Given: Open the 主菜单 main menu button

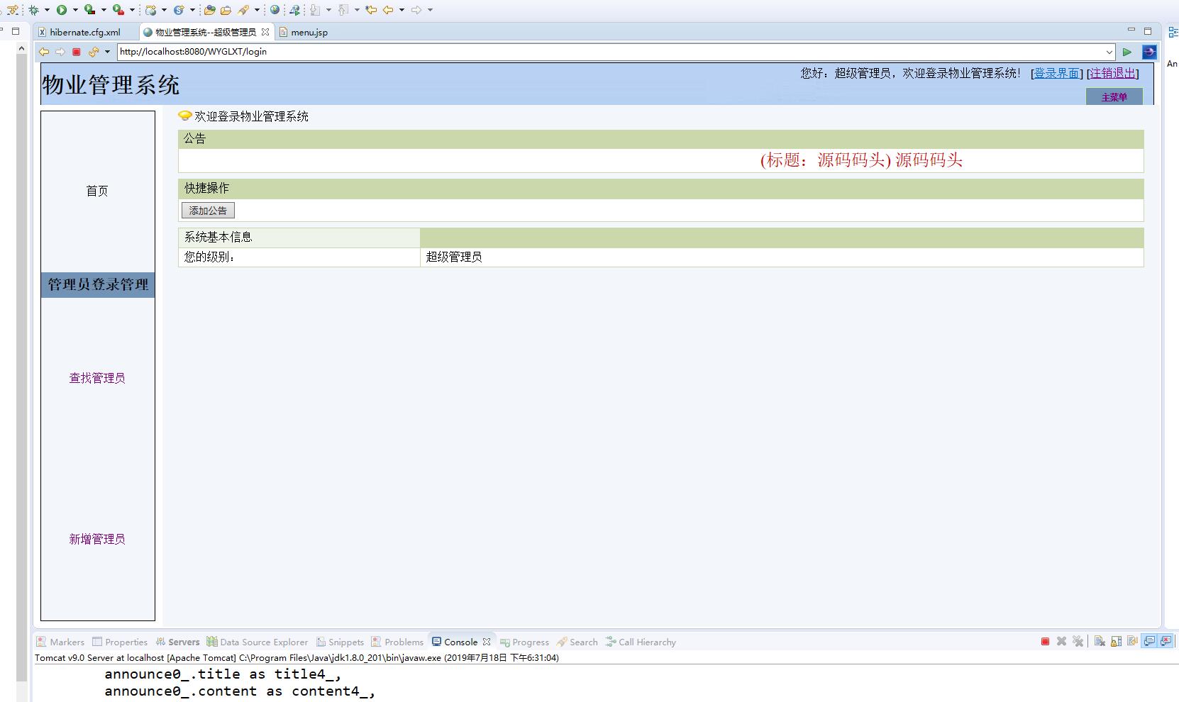Looking at the screenshot, I should click(1114, 96).
